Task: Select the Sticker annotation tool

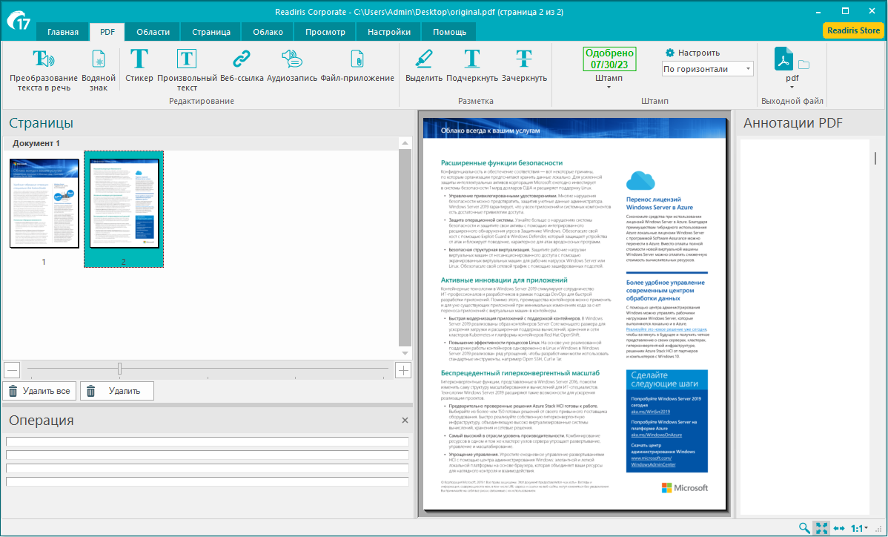Action: point(139,59)
